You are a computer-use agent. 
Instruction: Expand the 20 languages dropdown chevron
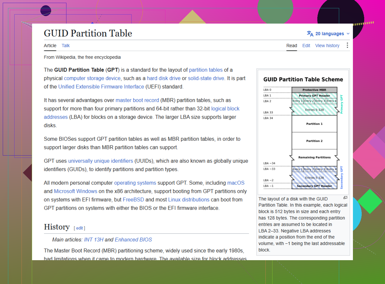(x=348, y=34)
